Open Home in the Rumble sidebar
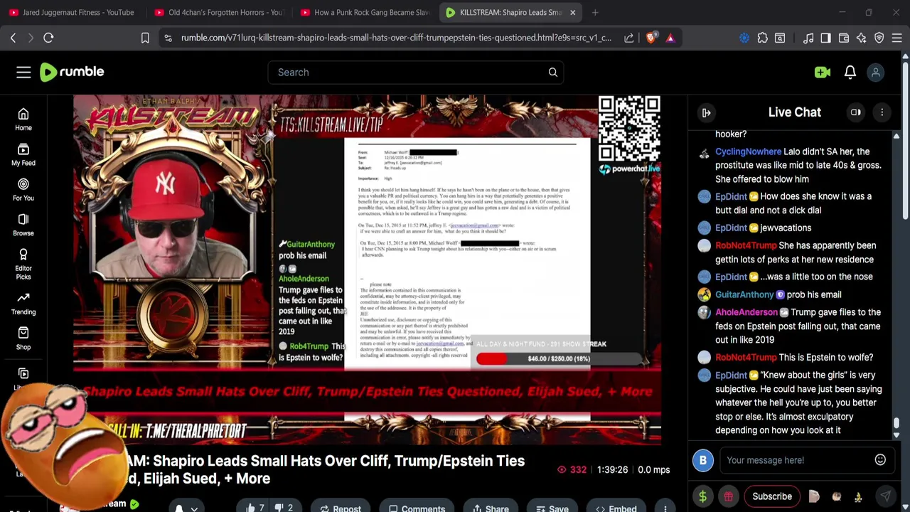Image resolution: width=910 pixels, height=512 pixels. [x=23, y=119]
